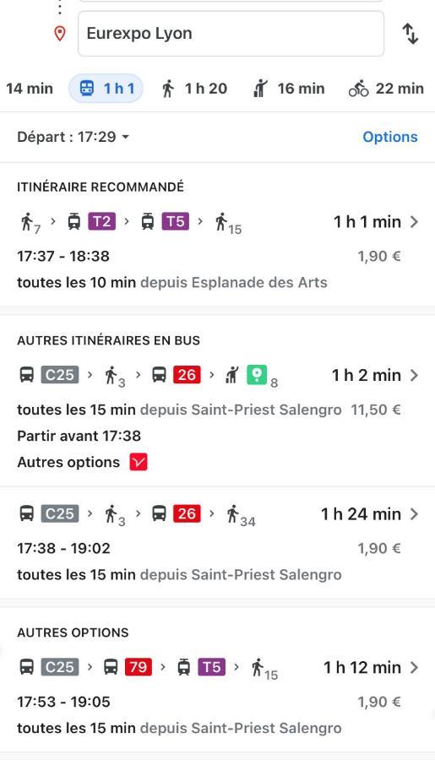The height and width of the screenshot is (760, 435).
Task: Click the Eurexpo Lyon destination field
Action: [231, 34]
